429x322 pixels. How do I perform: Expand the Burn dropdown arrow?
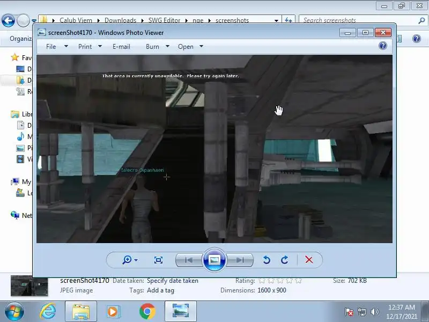(x=167, y=46)
